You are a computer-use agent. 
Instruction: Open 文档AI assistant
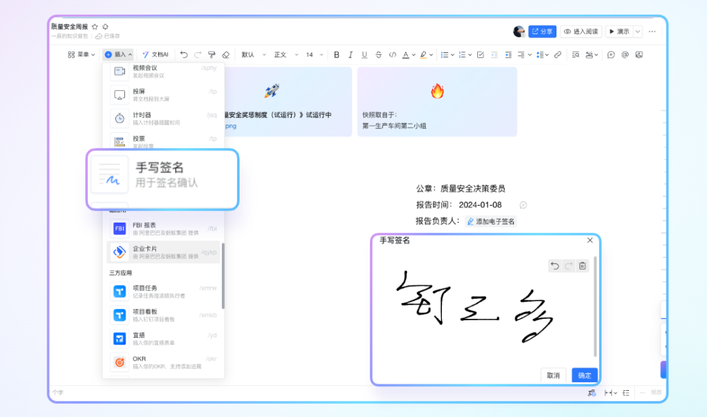click(x=156, y=54)
